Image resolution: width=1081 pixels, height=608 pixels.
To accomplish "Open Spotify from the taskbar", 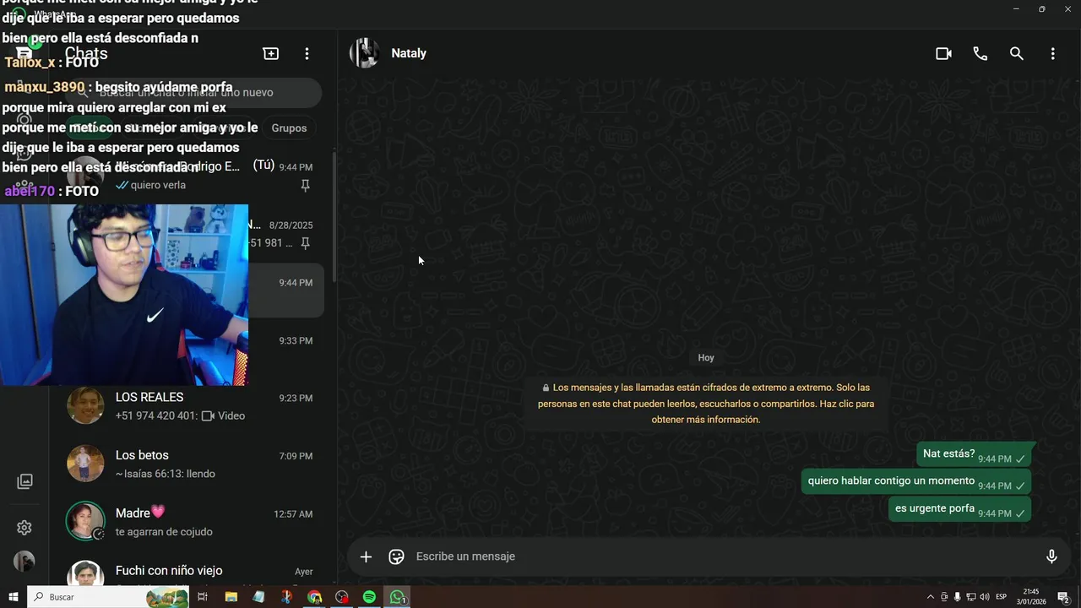I will pos(369,597).
